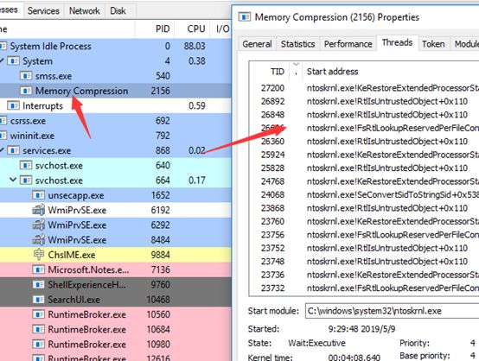479x361 pixels.
Task: Click the Started time 9:29:48 2019/5/9
Action: (x=361, y=329)
